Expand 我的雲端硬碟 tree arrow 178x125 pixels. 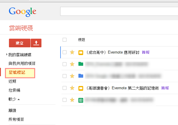7,54
